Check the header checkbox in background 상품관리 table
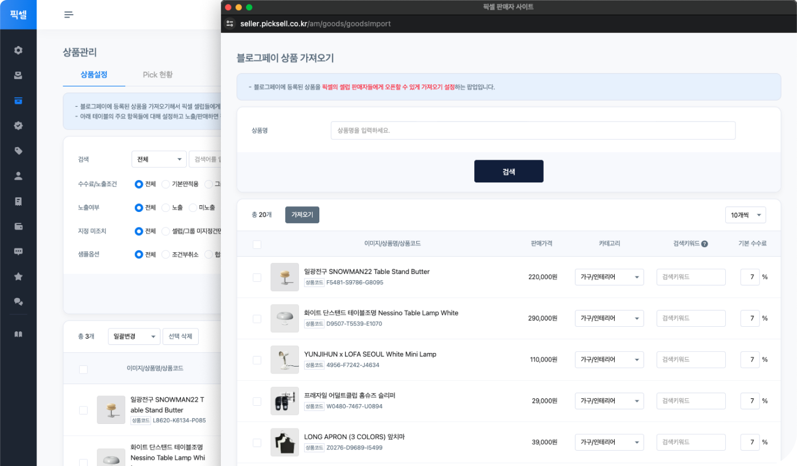 coord(83,369)
